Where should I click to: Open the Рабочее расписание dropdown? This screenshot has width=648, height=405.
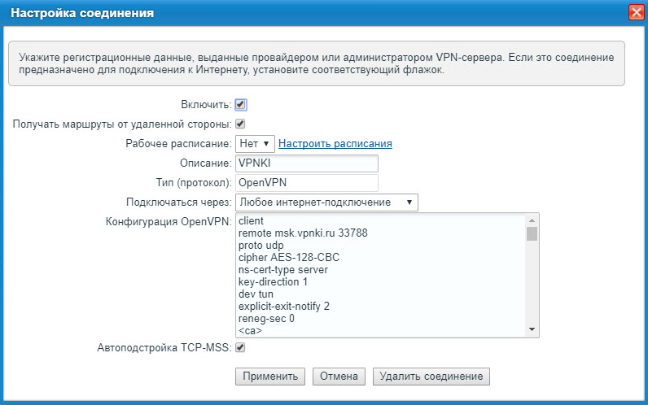click(x=255, y=144)
